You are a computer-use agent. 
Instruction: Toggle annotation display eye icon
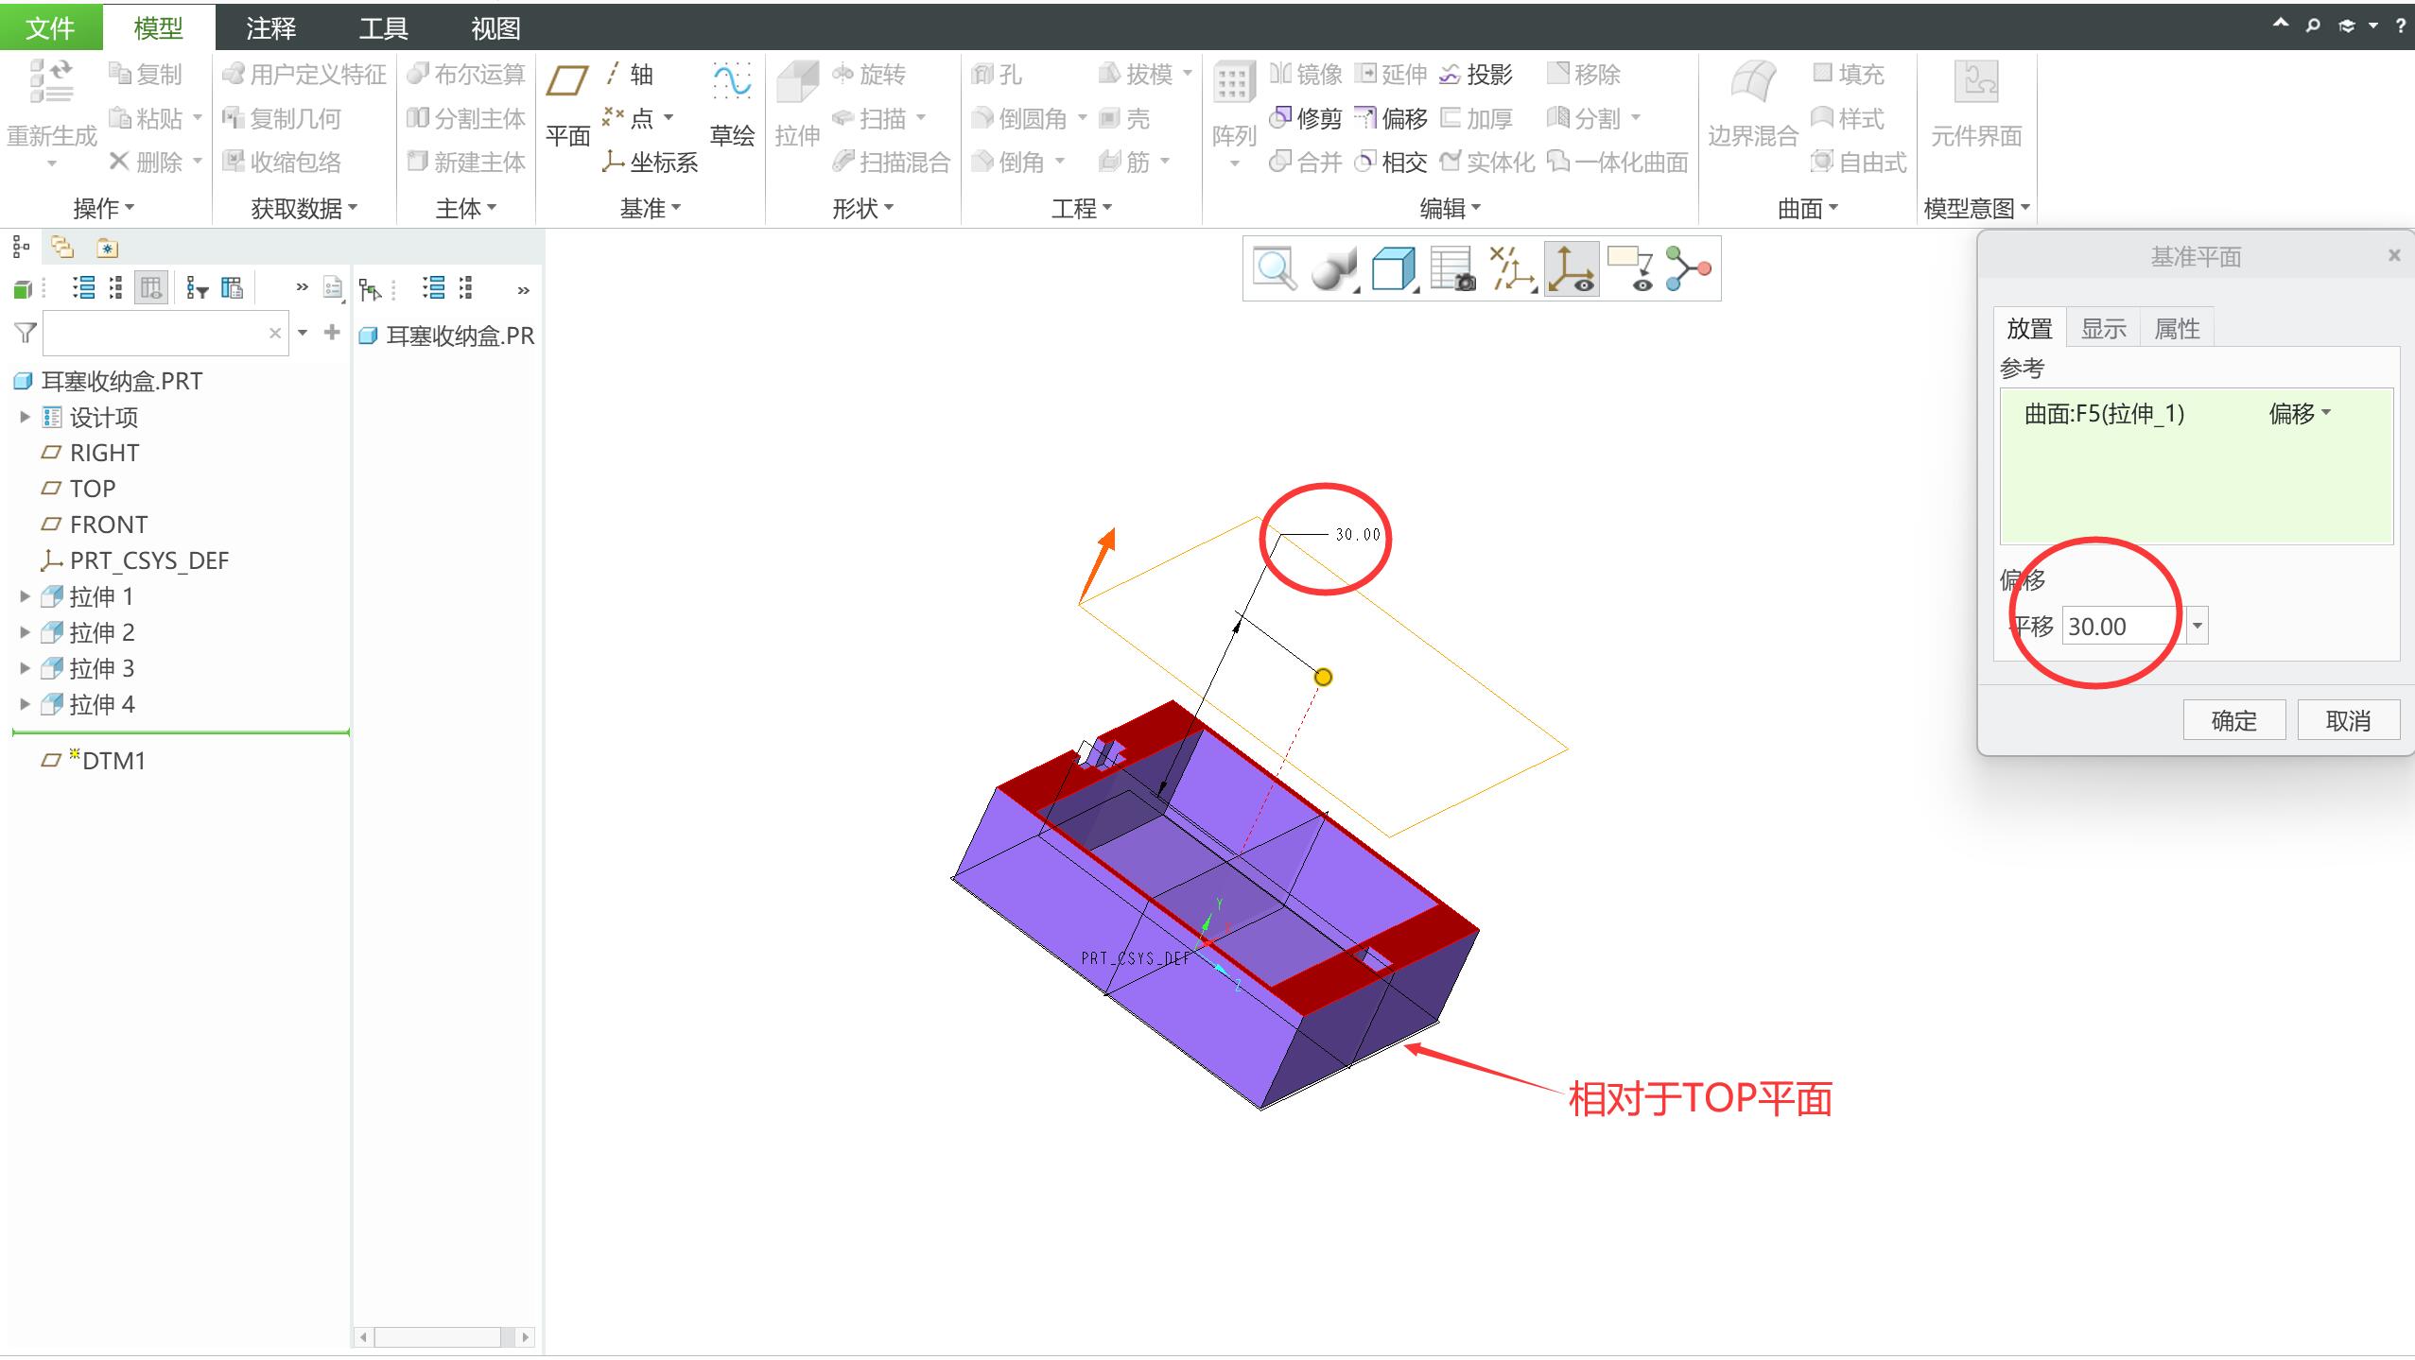[1630, 269]
